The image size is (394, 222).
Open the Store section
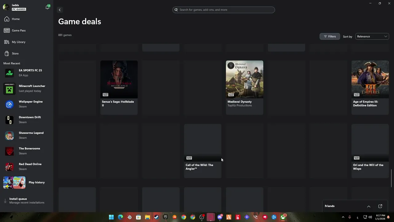[x=26, y=53]
